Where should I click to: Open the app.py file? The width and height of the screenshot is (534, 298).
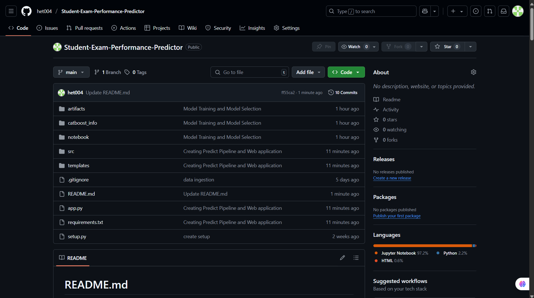point(75,208)
